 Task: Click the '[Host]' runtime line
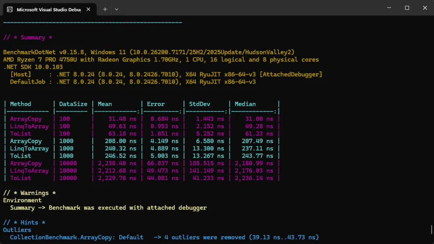pos(166,74)
